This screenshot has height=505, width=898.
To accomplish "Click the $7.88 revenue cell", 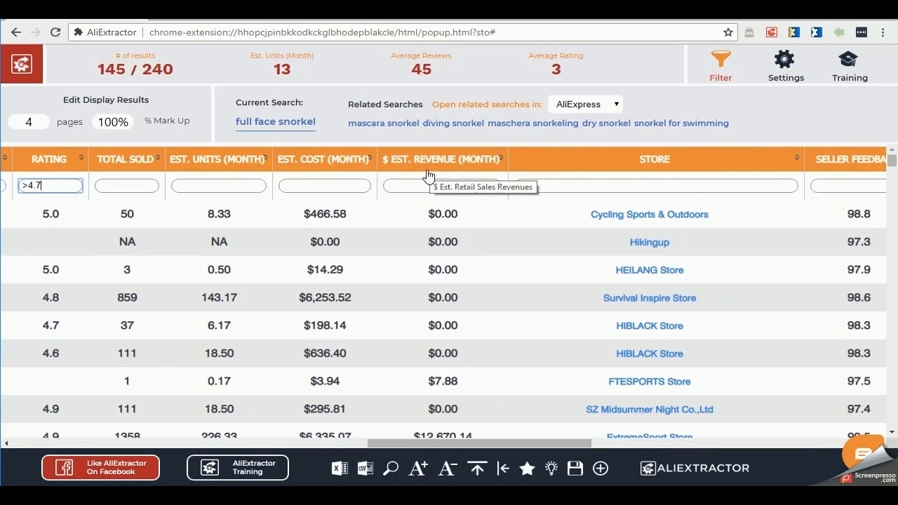I will click(443, 381).
